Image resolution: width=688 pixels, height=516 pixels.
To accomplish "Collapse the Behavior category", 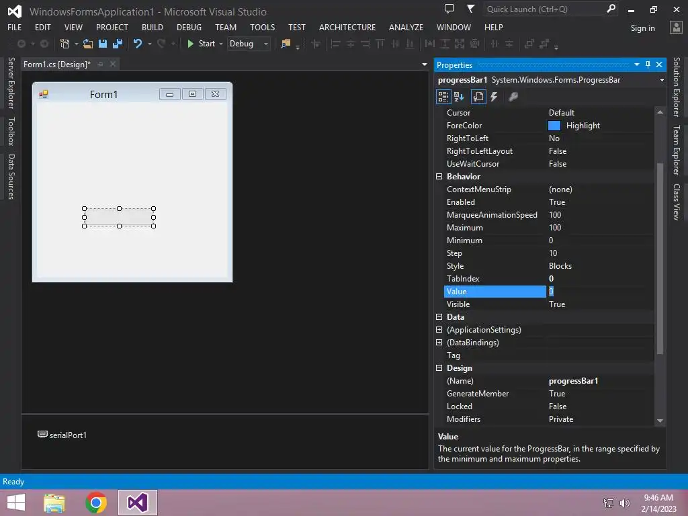I will (x=439, y=177).
